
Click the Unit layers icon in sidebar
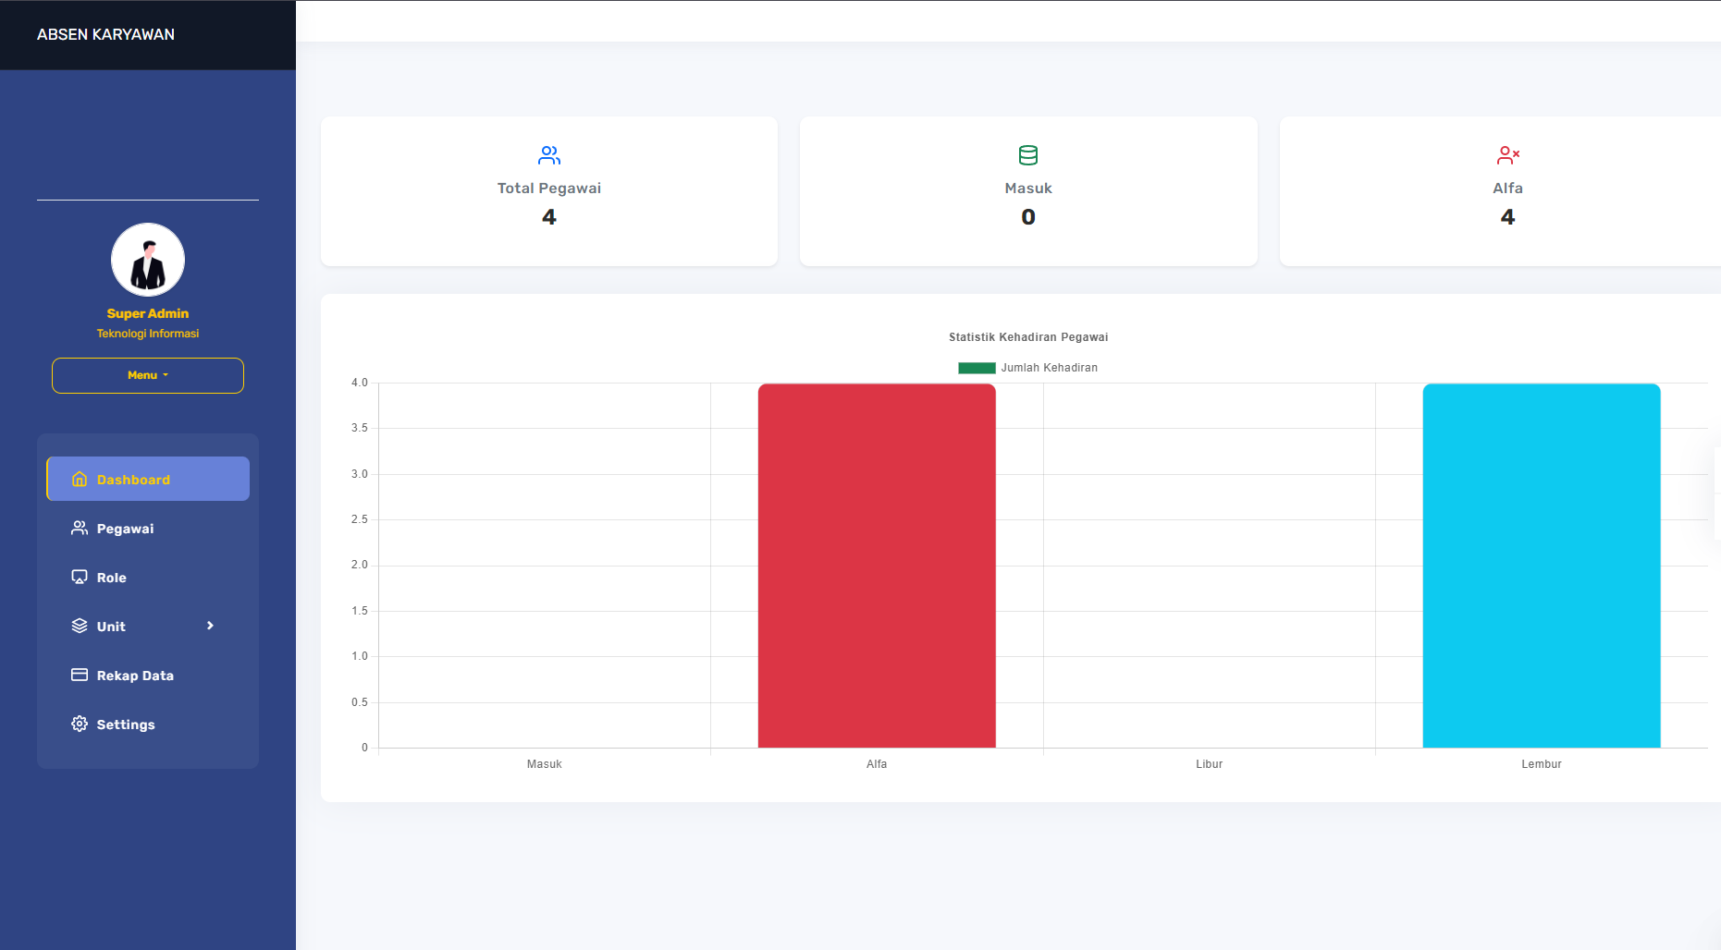pyautogui.click(x=80, y=626)
